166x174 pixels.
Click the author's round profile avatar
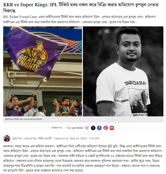coord(7,138)
